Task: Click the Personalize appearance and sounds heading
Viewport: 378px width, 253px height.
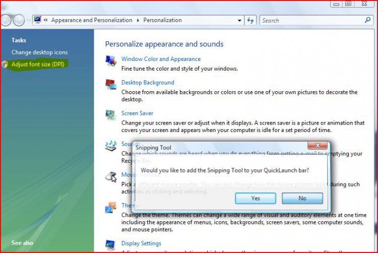Action: (164, 44)
